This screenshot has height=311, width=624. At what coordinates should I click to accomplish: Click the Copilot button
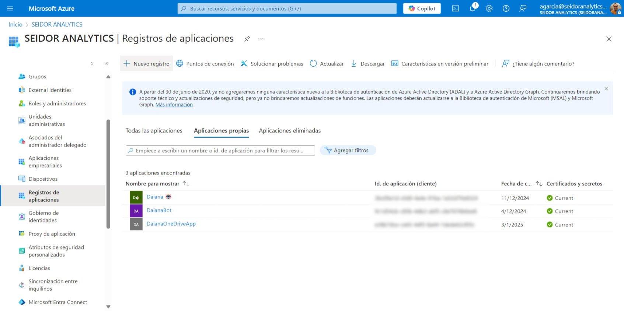coord(422,8)
